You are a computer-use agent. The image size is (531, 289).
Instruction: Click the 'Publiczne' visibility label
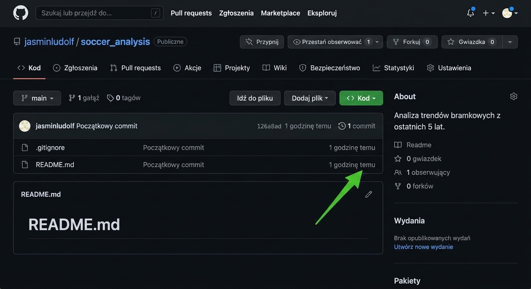tap(170, 42)
